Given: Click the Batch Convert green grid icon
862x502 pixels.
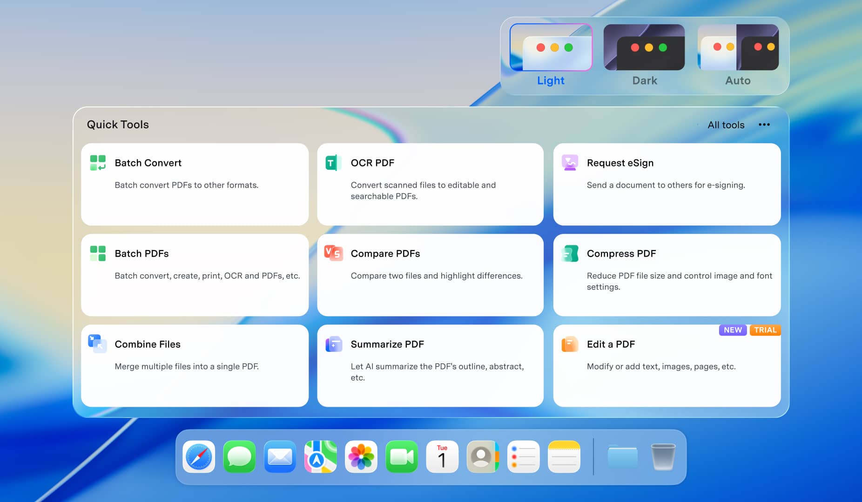Looking at the screenshot, I should point(98,163).
